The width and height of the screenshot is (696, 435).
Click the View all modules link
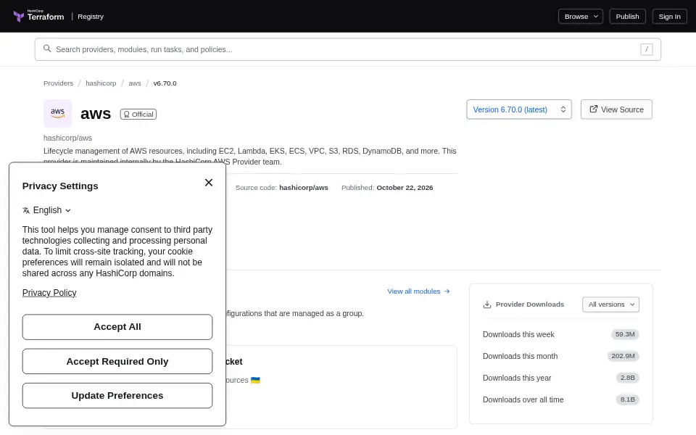point(418,291)
